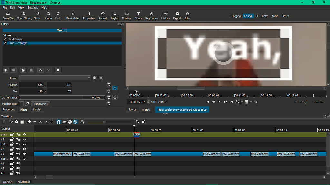The height and width of the screenshot is (185, 330).
Task: Click the Transparent button
Action: pyautogui.click(x=40, y=104)
